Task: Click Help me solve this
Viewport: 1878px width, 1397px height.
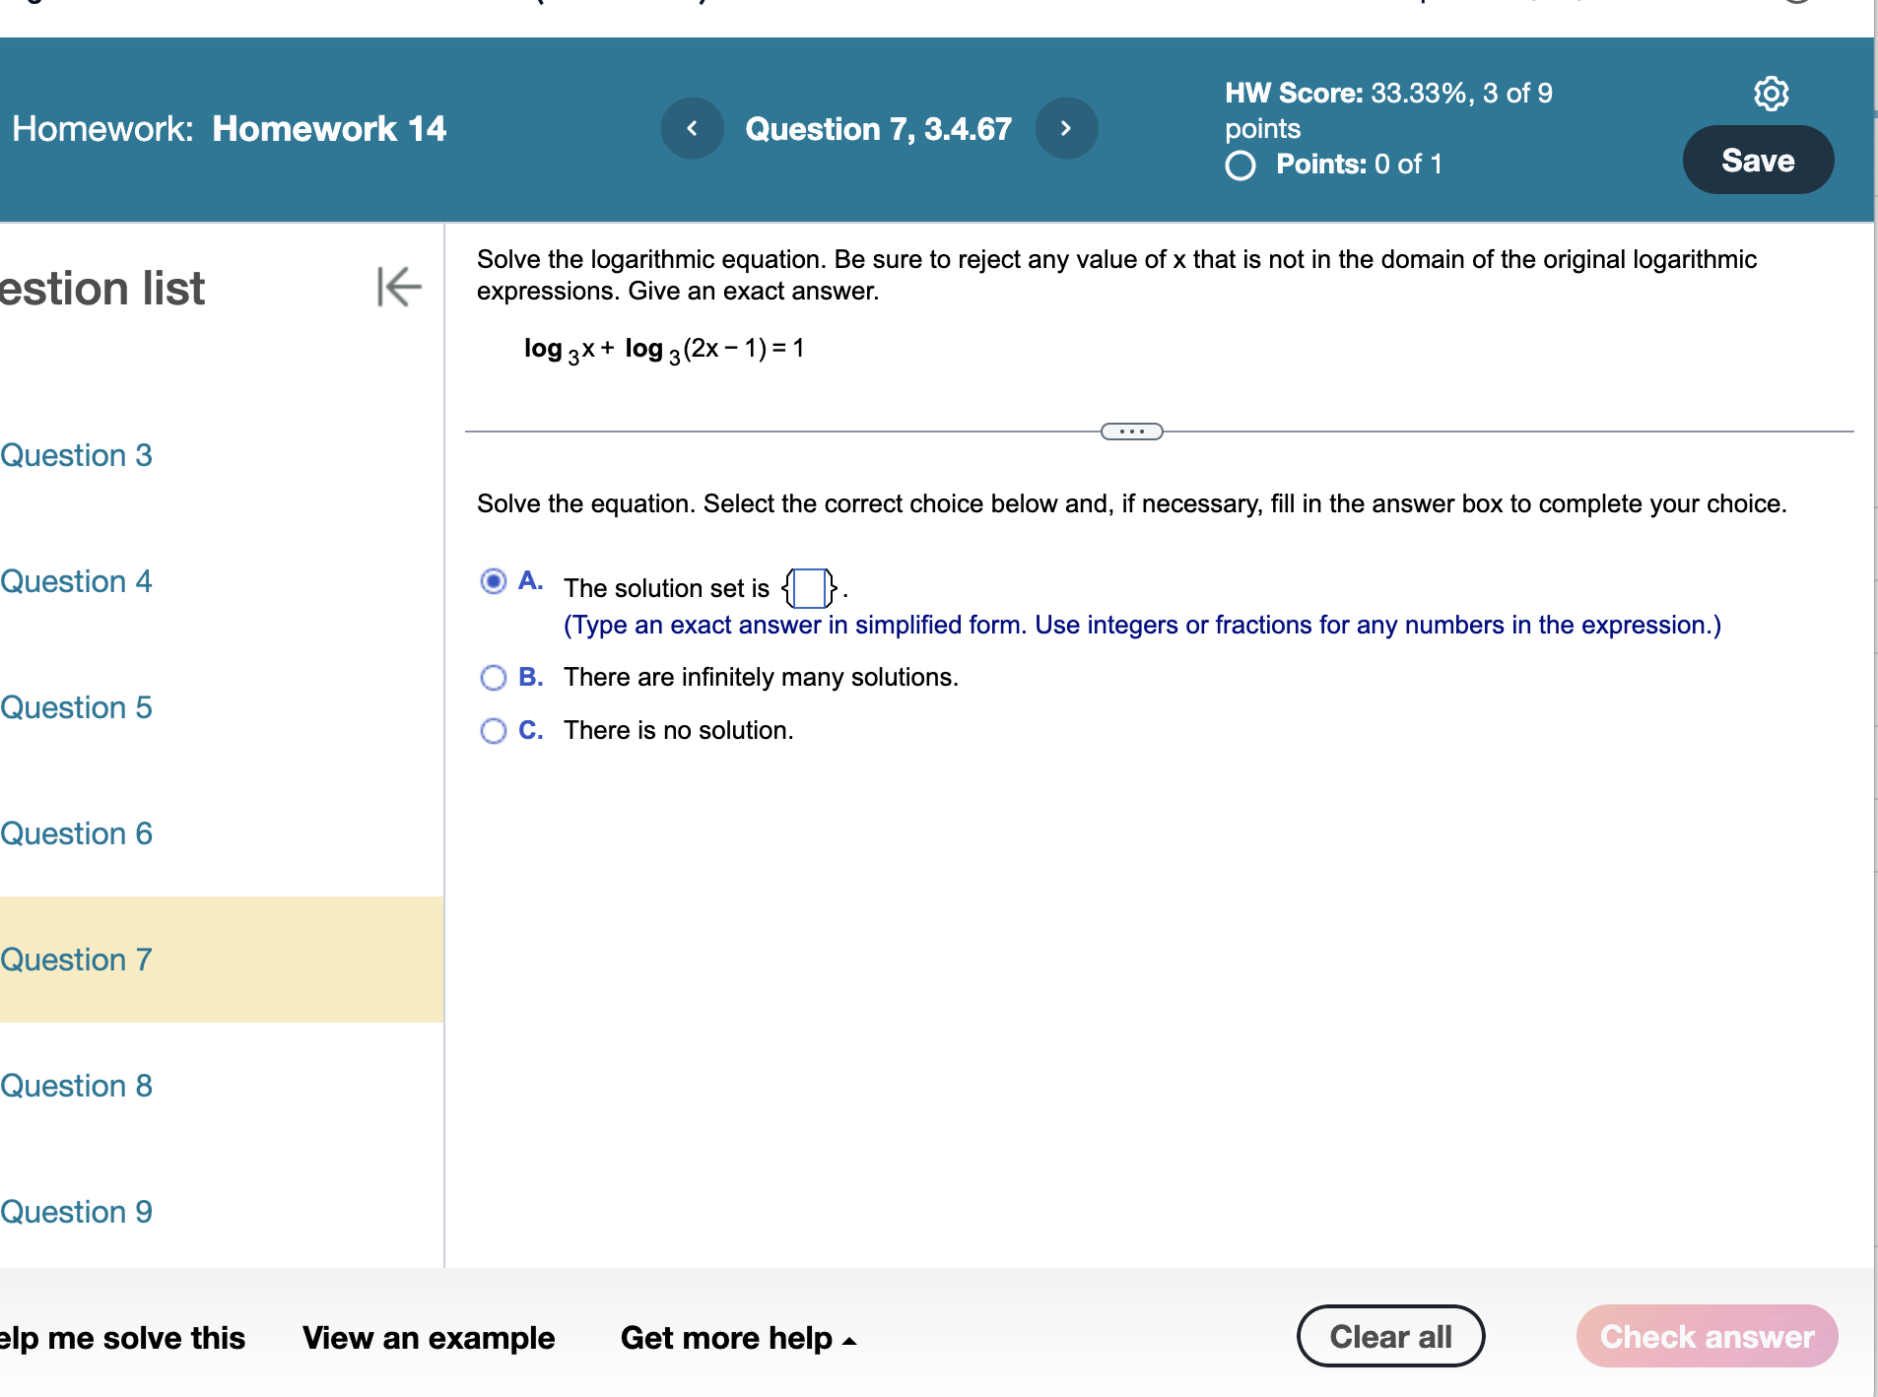Action: (121, 1338)
